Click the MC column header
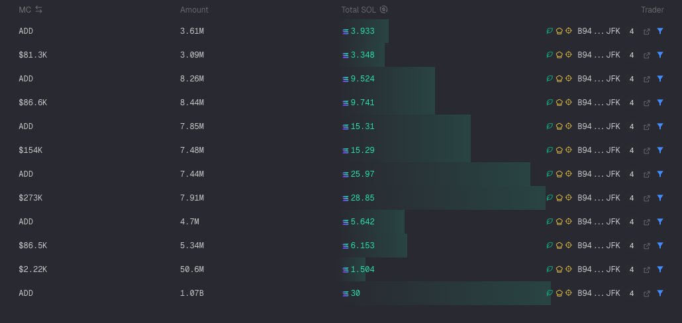 [x=24, y=9]
